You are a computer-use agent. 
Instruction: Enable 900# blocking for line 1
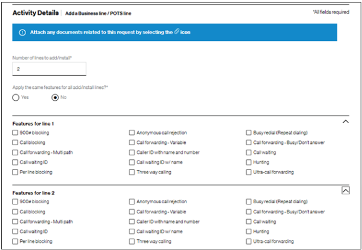(x=15, y=133)
